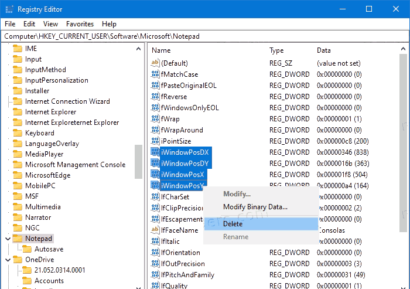Select the lfClipPrecision value name
Screen dimensions: 410x289
coord(182,208)
